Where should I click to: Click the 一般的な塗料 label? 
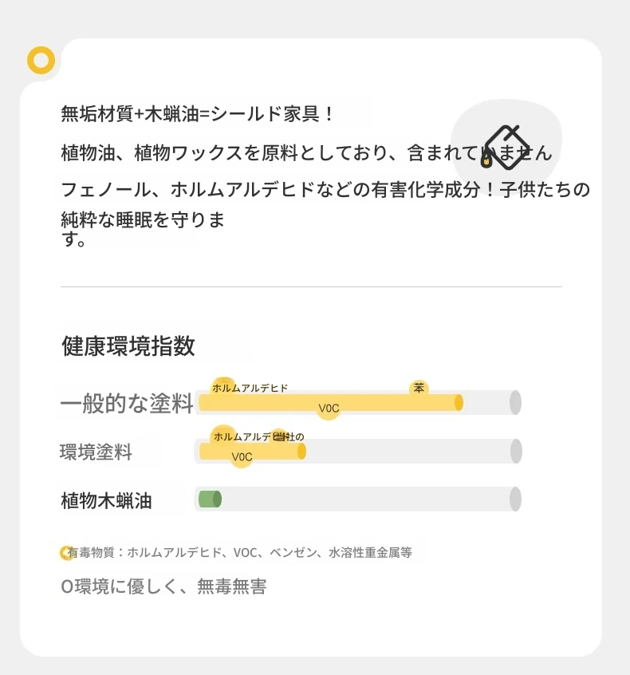click(127, 404)
